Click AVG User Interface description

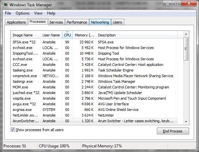[113, 104]
